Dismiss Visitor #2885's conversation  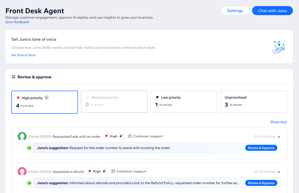279,137
